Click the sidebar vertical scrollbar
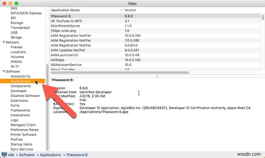The width and height of the screenshot is (265, 158). [47, 107]
